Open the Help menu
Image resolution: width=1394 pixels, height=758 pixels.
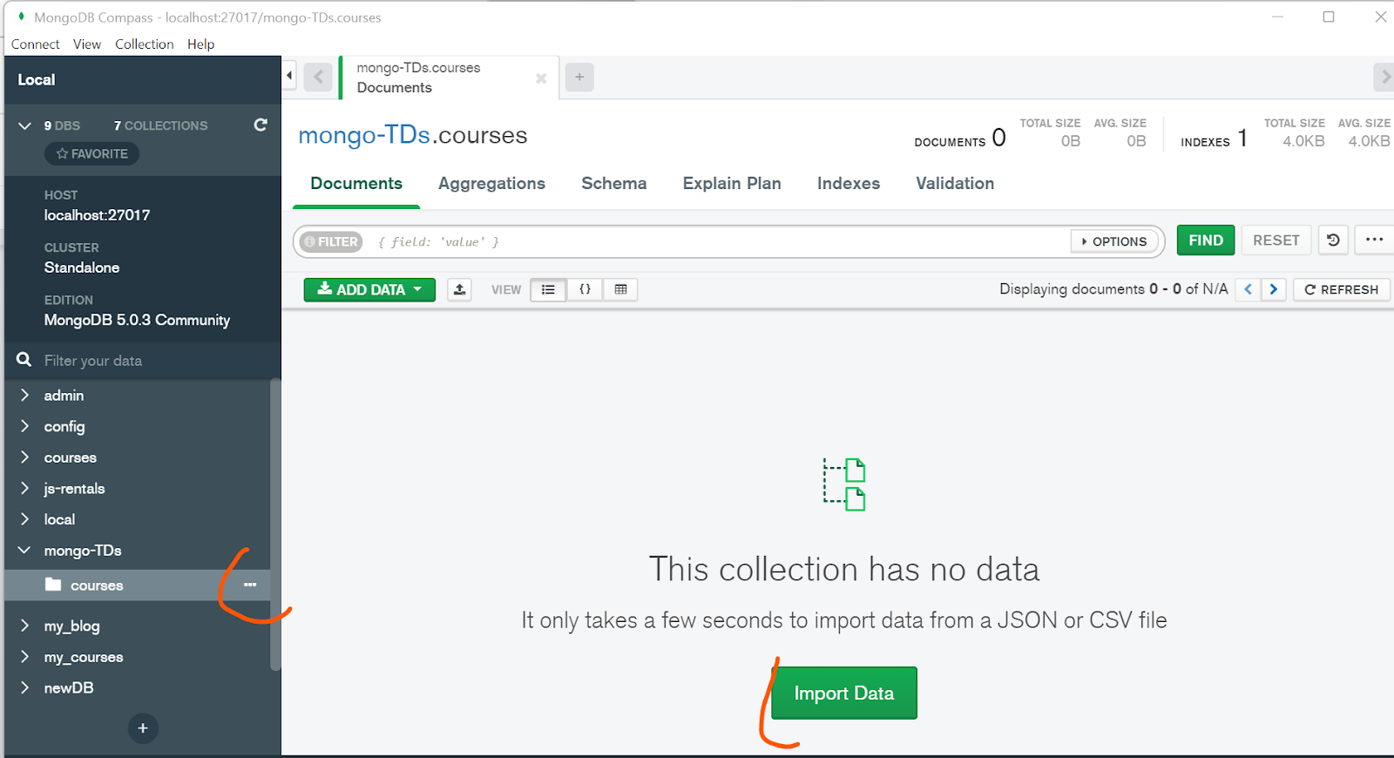point(200,44)
